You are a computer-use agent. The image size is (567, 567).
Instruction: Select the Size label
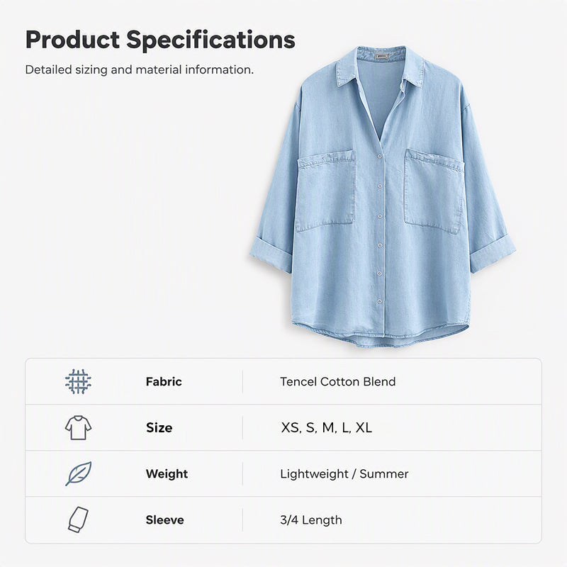(159, 428)
